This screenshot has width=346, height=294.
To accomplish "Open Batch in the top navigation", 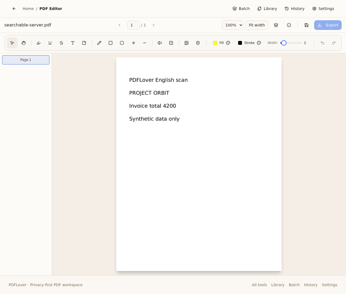I will tap(241, 9).
